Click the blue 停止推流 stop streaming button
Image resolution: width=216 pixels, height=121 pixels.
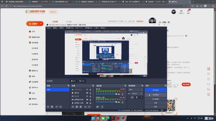coord(156,90)
